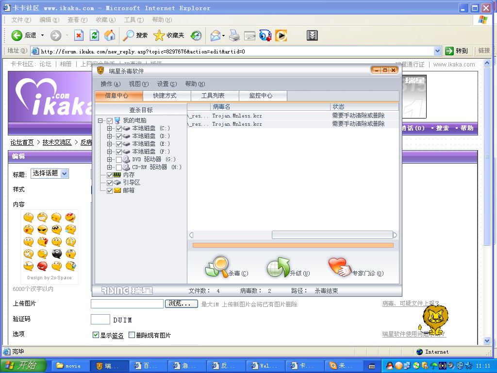Insert the black bomb-face emoticon
497x373 pixels.
pyautogui.click(x=57, y=254)
